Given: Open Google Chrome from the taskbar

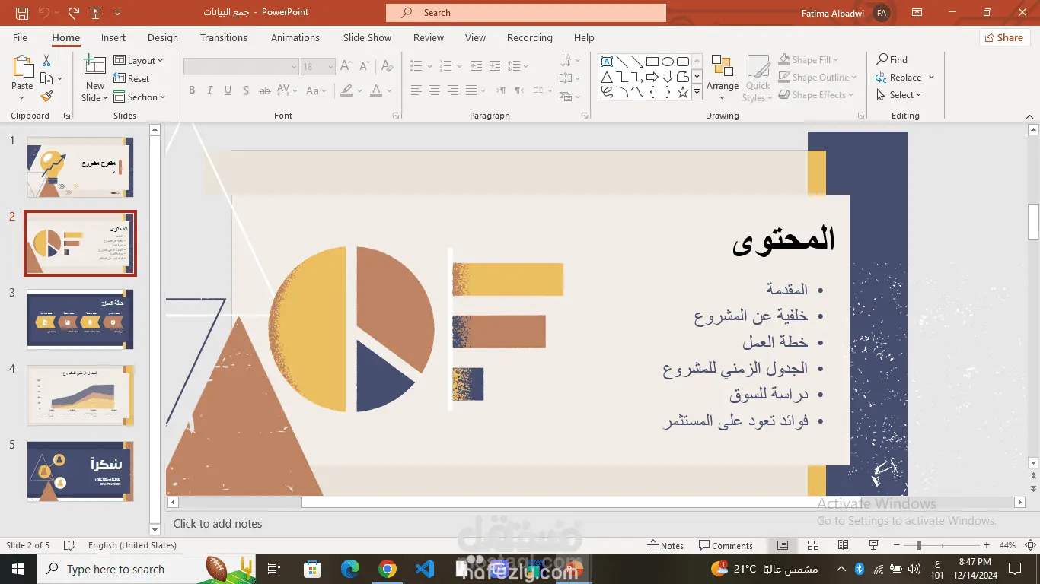Looking at the screenshot, I should (x=388, y=569).
